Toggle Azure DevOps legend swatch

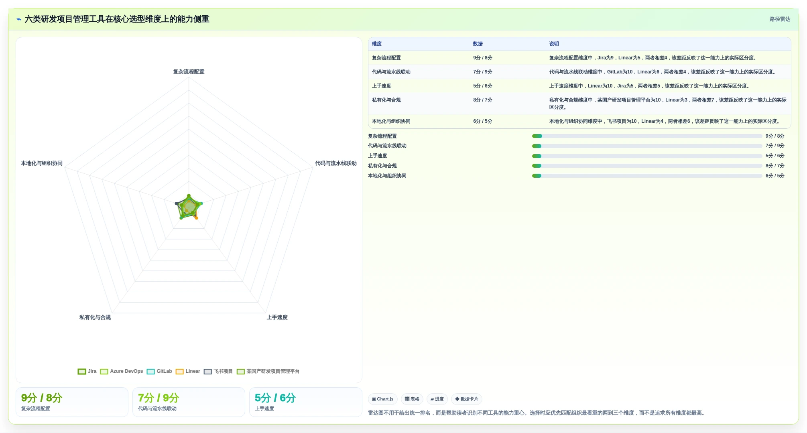pos(104,372)
